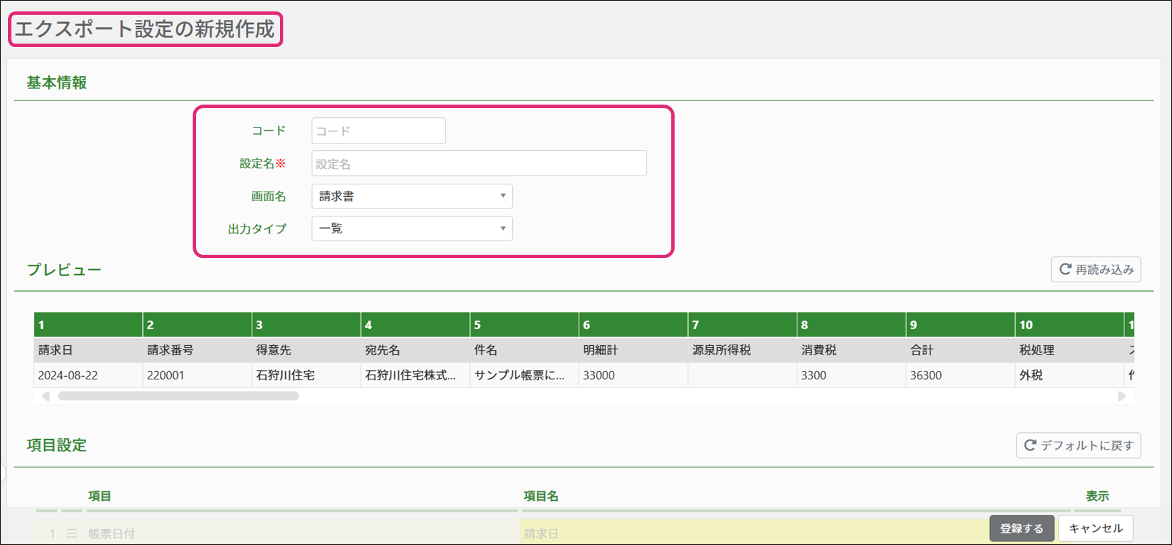
Task: Select the 請求日 column header in preview
Action: click(x=88, y=350)
